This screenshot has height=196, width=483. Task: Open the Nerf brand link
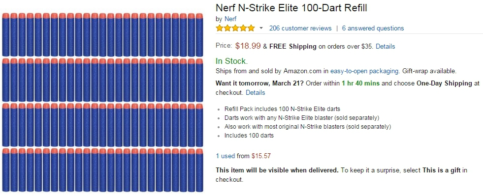[x=230, y=19]
